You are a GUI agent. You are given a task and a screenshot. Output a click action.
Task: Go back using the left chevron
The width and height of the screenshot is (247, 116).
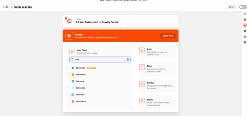[4, 7]
